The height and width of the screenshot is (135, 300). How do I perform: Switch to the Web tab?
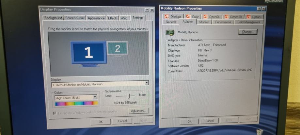(124, 18)
